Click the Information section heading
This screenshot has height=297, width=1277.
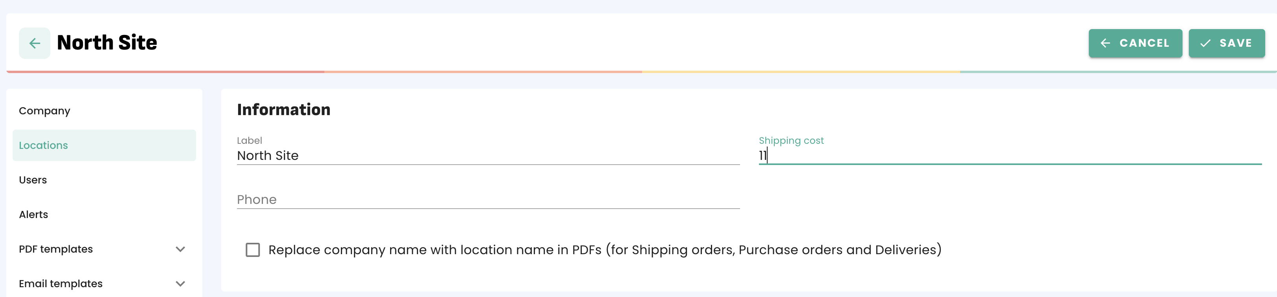pyautogui.click(x=283, y=109)
